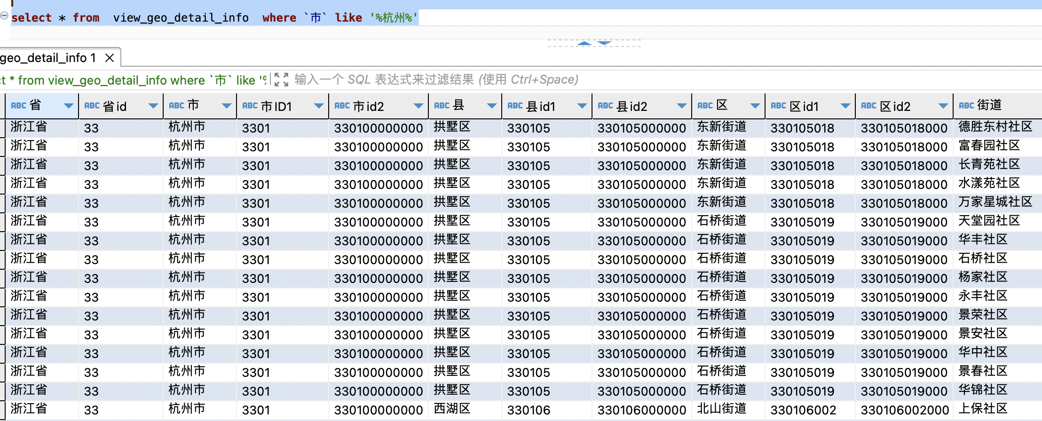Click the ABC type icon of 区id1 column
Screen dimensions: 1042x421
(778, 106)
